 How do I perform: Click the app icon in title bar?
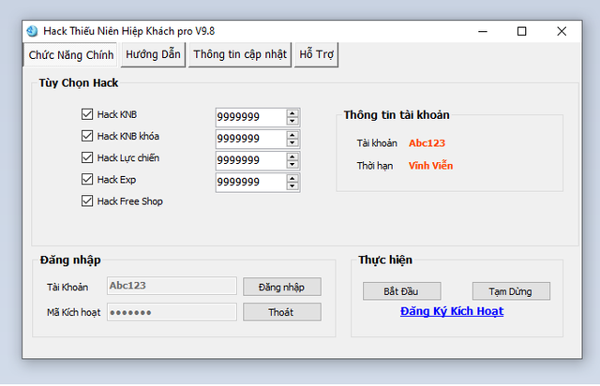(33, 31)
